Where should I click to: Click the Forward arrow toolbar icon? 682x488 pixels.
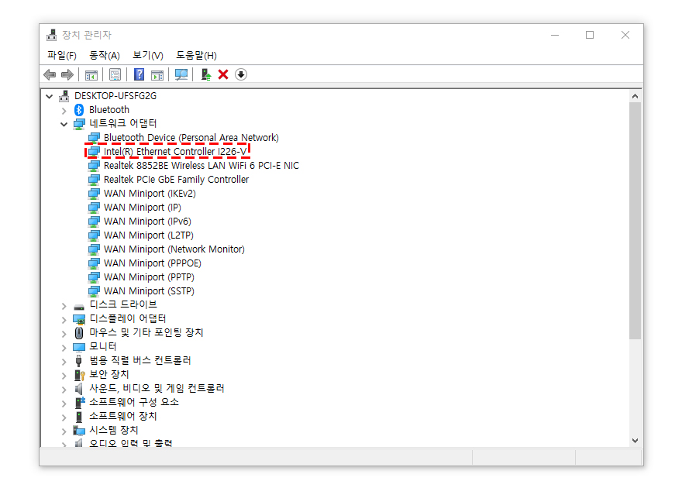(x=67, y=74)
